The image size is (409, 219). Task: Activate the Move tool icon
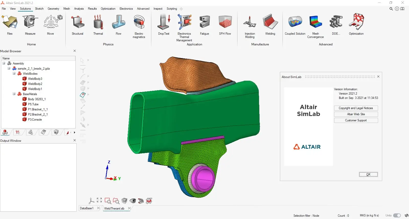(x=53, y=22)
